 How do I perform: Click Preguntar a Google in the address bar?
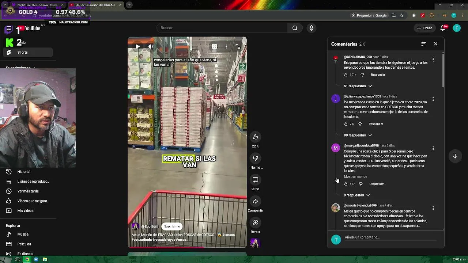tap(369, 15)
